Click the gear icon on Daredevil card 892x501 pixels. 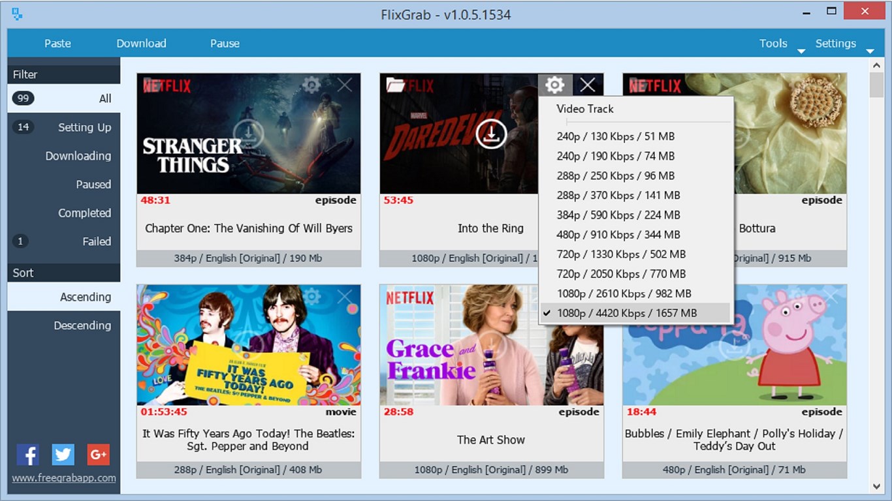pyautogui.click(x=555, y=85)
